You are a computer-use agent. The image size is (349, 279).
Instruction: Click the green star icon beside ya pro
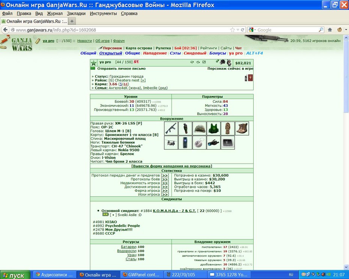(x=94, y=63)
